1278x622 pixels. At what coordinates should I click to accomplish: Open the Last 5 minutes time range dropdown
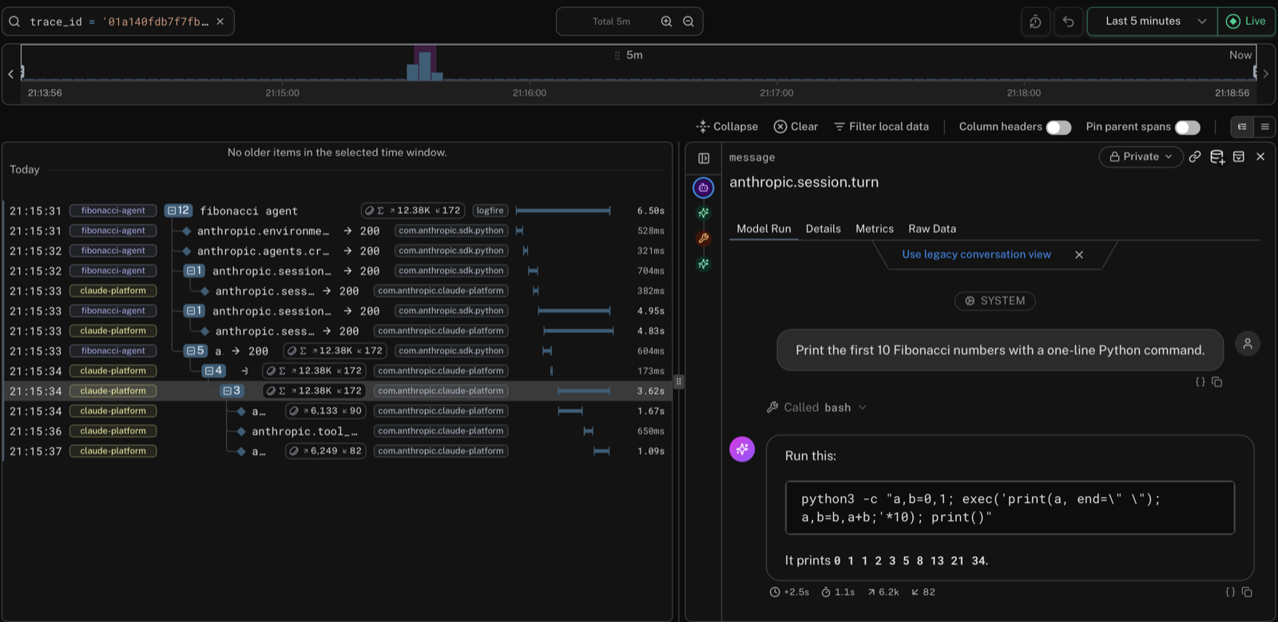[x=1153, y=22]
